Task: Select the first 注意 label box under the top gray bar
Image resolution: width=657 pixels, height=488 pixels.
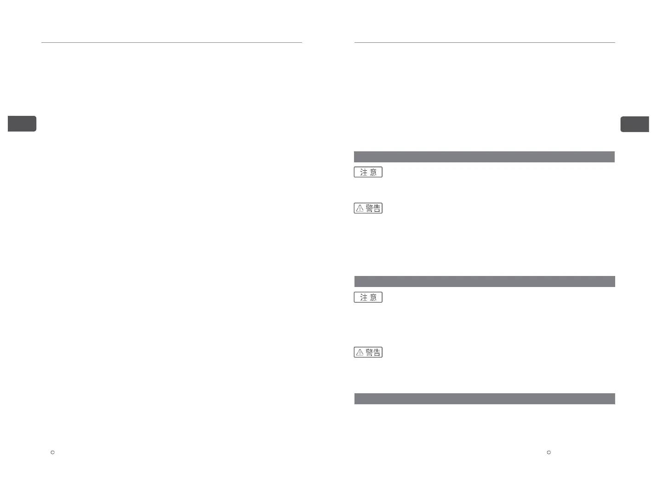Action: (x=368, y=172)
